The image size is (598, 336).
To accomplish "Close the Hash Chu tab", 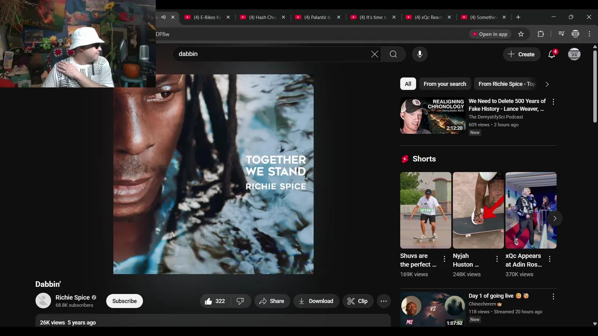I will tap(283, 17).
